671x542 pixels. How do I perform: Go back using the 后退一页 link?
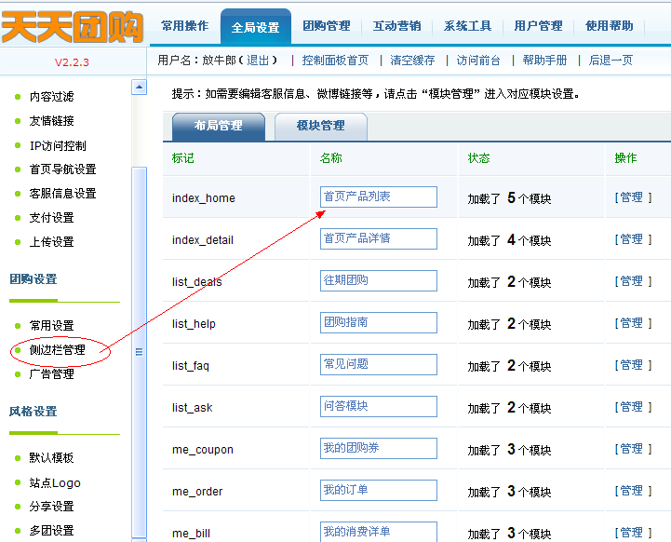(x=611, y=61)
